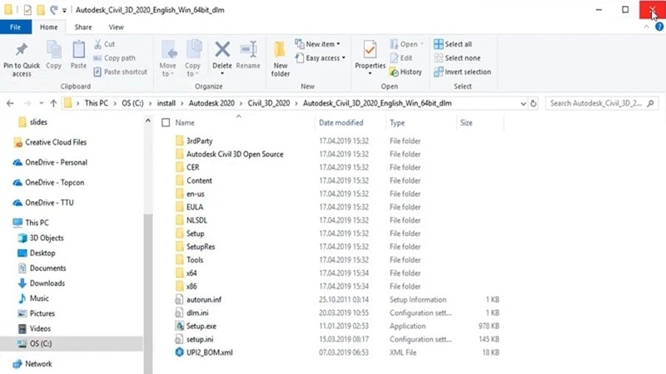The image size is (666, 374).
Task: Switch to the Share ribbon tab
Action: 83,27
